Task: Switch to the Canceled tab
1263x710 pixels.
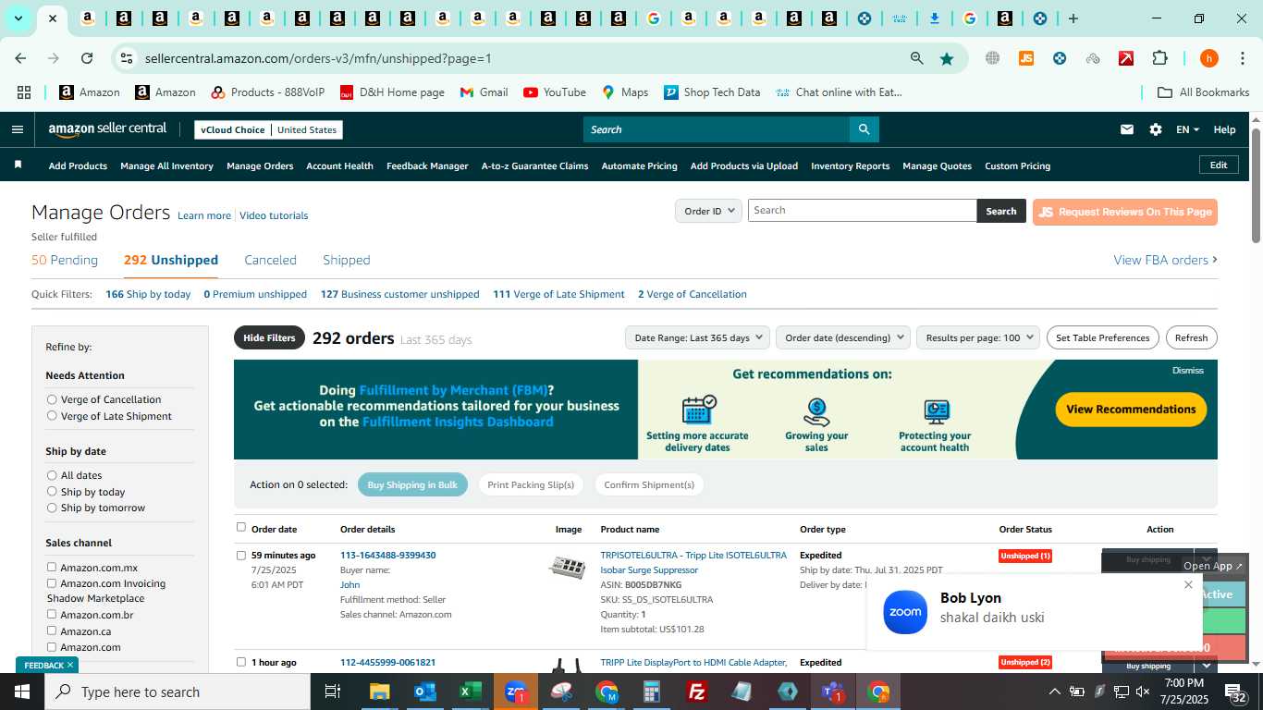Action: tap(270, 260)
